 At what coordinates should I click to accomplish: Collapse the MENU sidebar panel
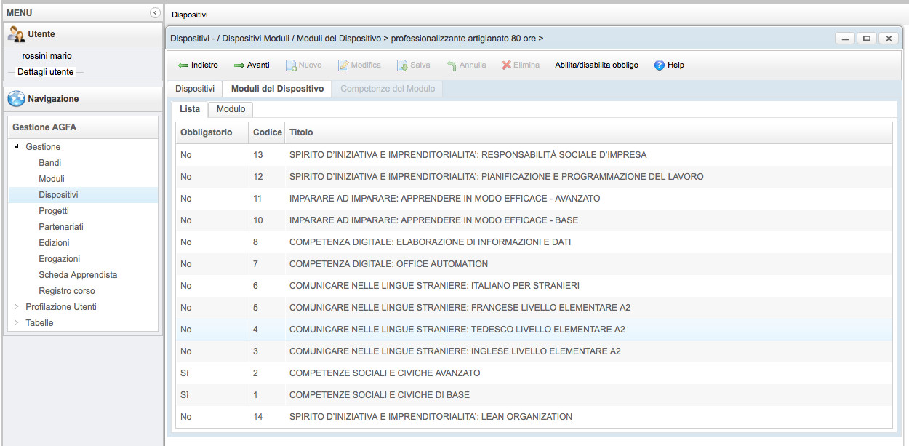pos(155,12)
